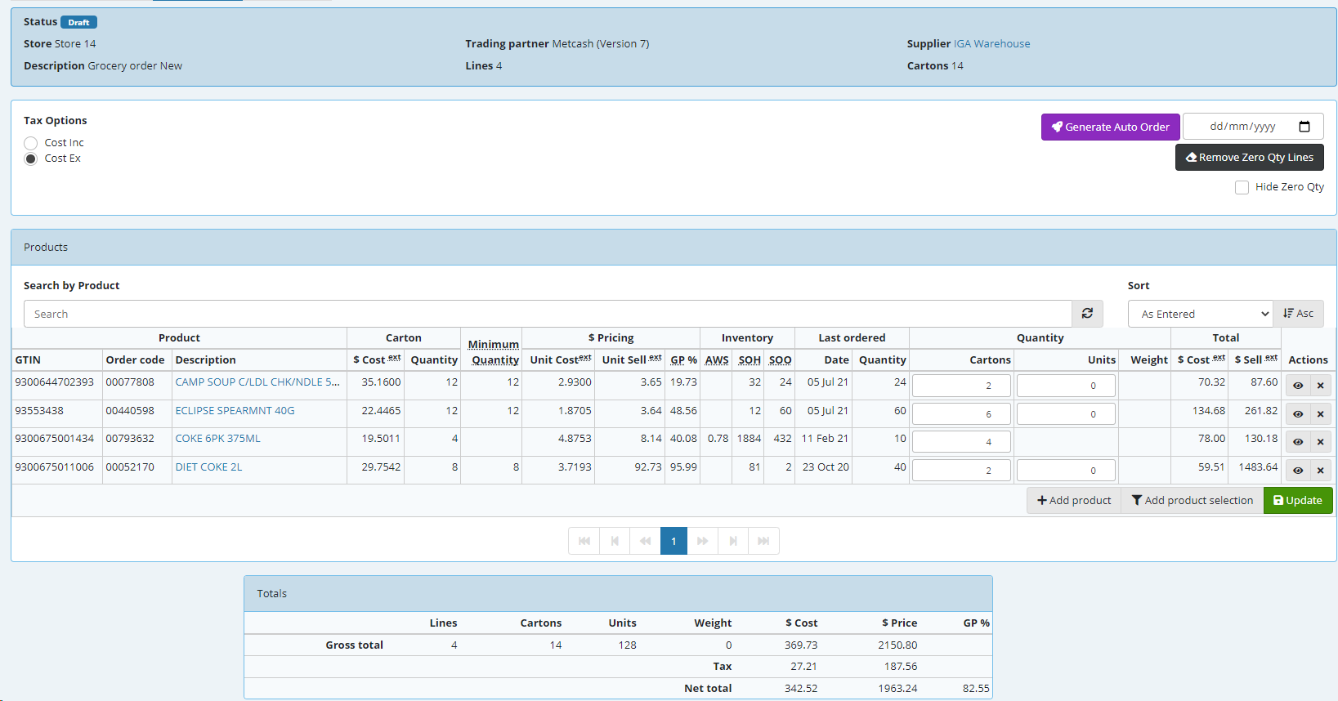Edit units quantity for DIET COKE 2L
This screenshot has height=701, width=1338.
coord(1066,471)
